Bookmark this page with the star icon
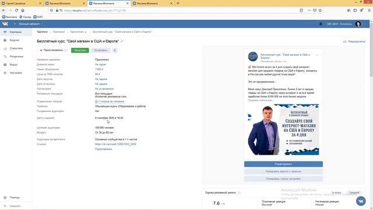373x210 pixels. click(320, 10)
